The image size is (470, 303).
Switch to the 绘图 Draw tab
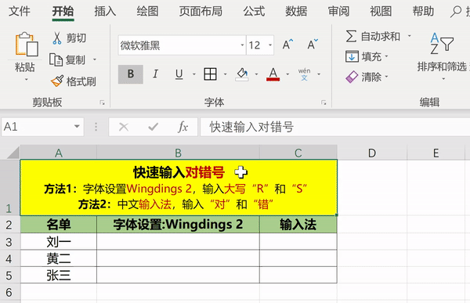[147, 12]
